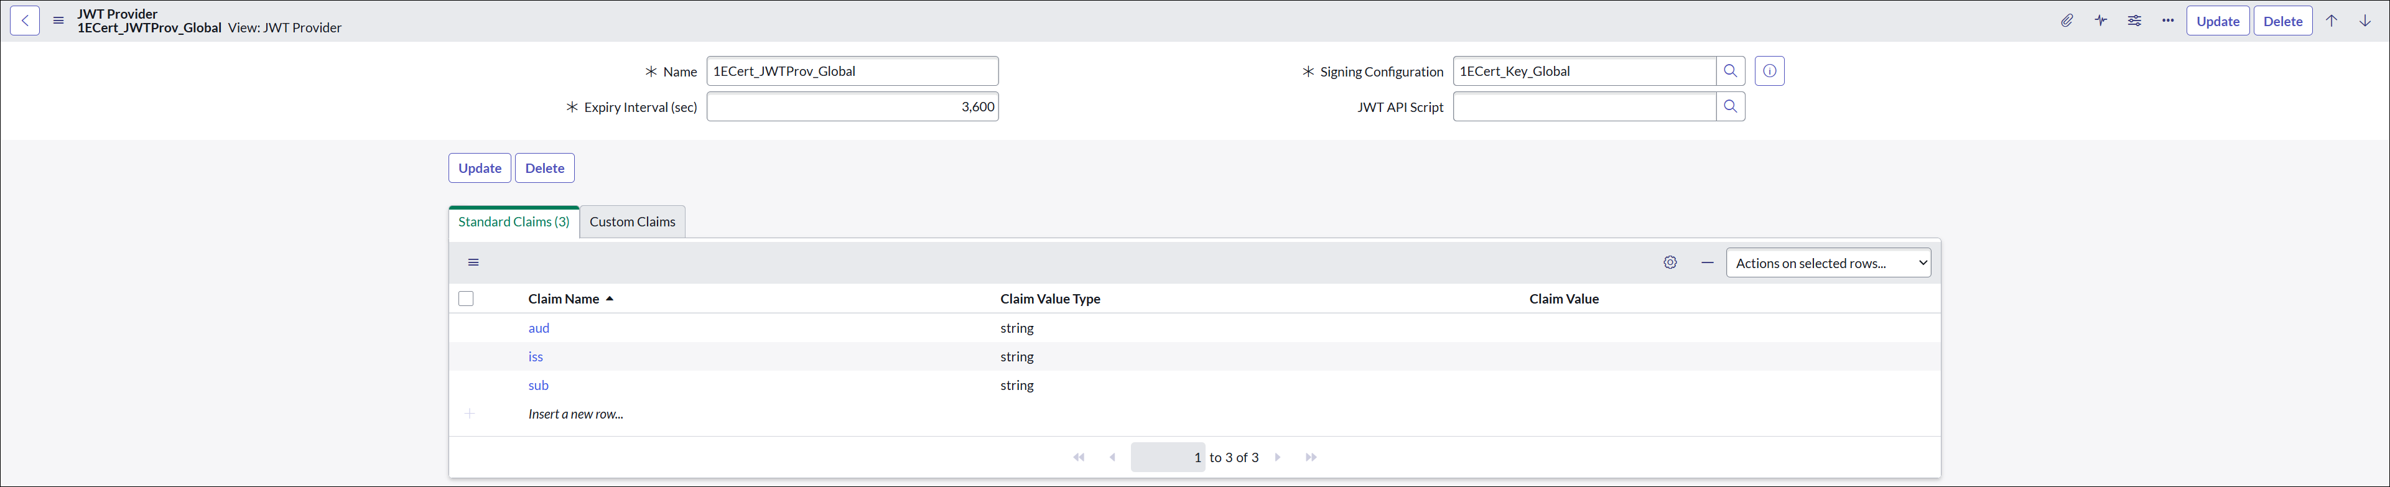Viewport: 2390px width, 487px height.
Task: Open the Actions on selected rows dropdown
Action: (x=1828, y=264)
